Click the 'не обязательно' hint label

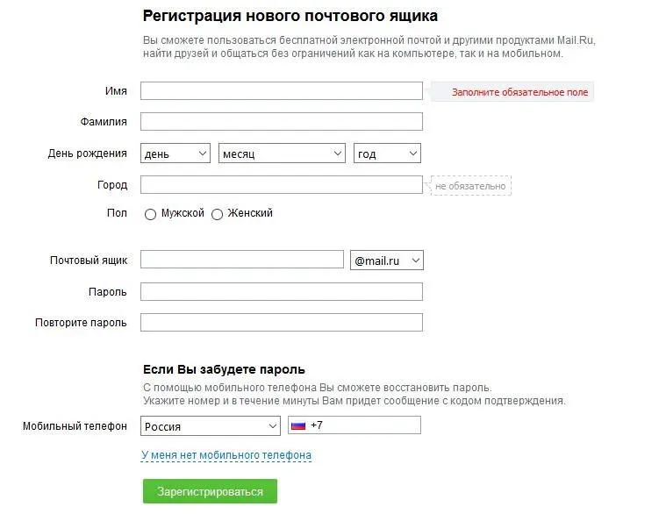[470, 186]
